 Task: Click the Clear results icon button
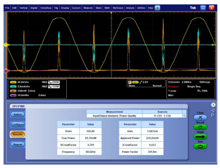200,117
